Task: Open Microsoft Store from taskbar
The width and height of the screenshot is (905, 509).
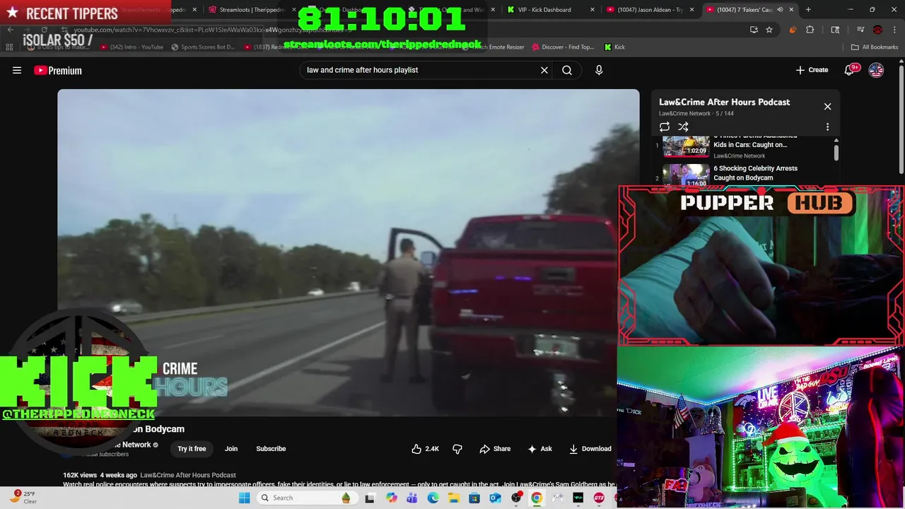Action: [x=474, y=498]
